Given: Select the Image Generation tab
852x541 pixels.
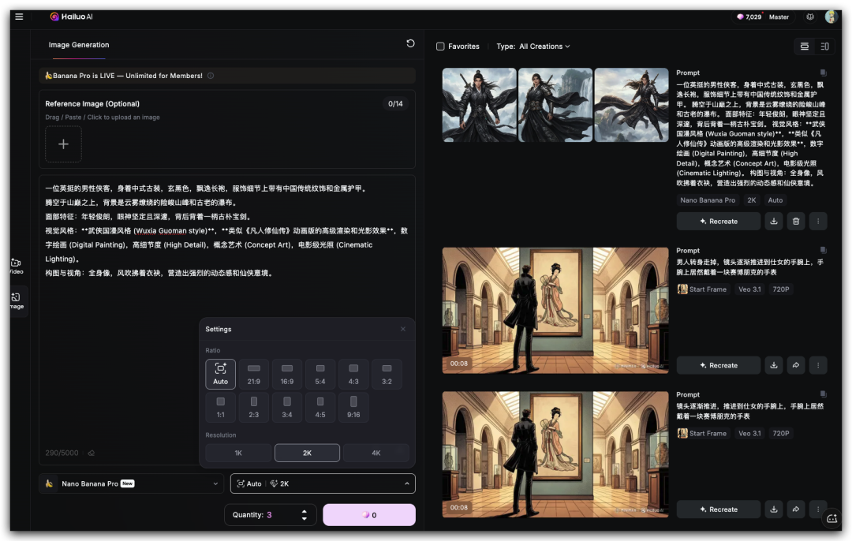Looking at the screenshot, I should (78, 45).
